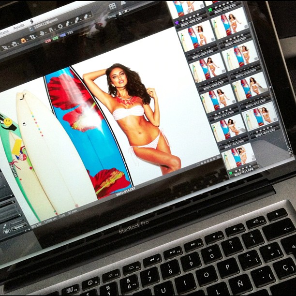Set star rating of BD01-014.CR2 thumbnail
The width and height of the screenshot is (296, 296).
pyautogui.click(x=264, y=129)
